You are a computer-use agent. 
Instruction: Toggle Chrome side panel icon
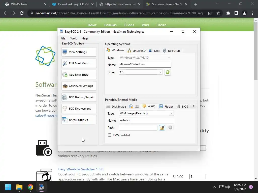(236, 13)
